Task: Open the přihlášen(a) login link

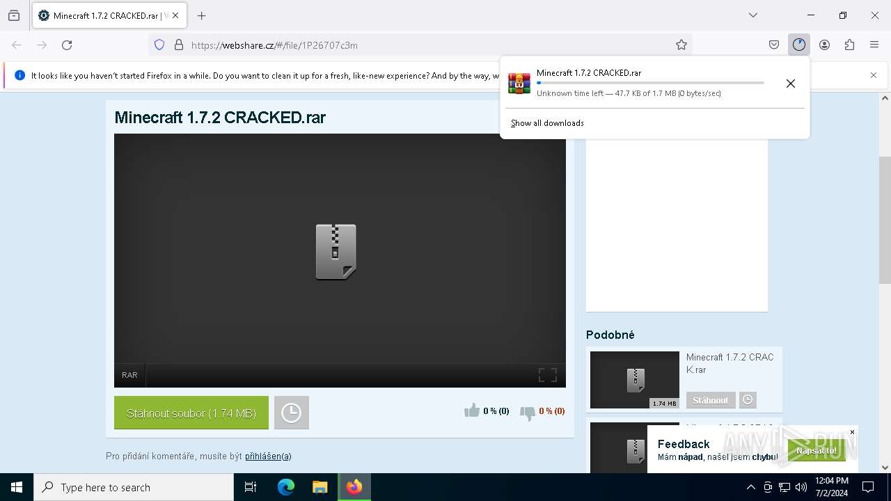Action: pos(268,456)
